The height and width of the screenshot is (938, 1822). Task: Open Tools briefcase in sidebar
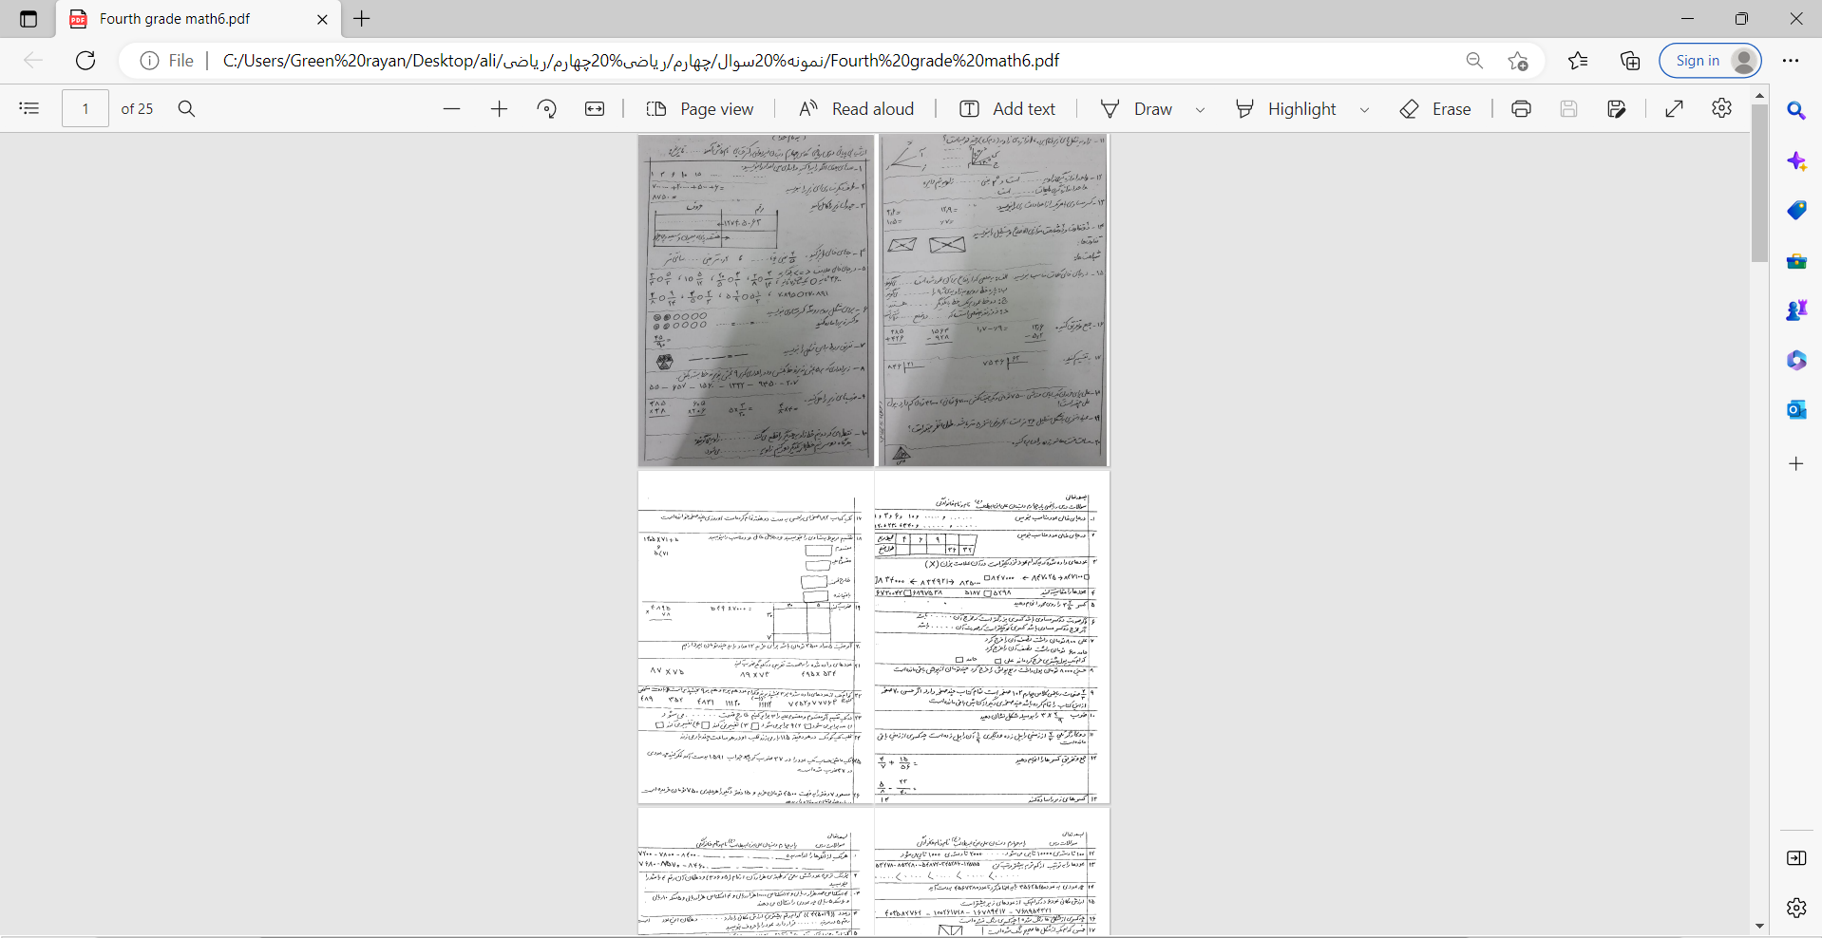(1796, 261)
